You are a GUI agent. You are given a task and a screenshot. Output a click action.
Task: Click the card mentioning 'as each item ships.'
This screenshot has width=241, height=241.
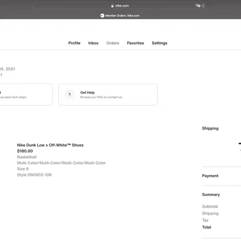[26, 95]
